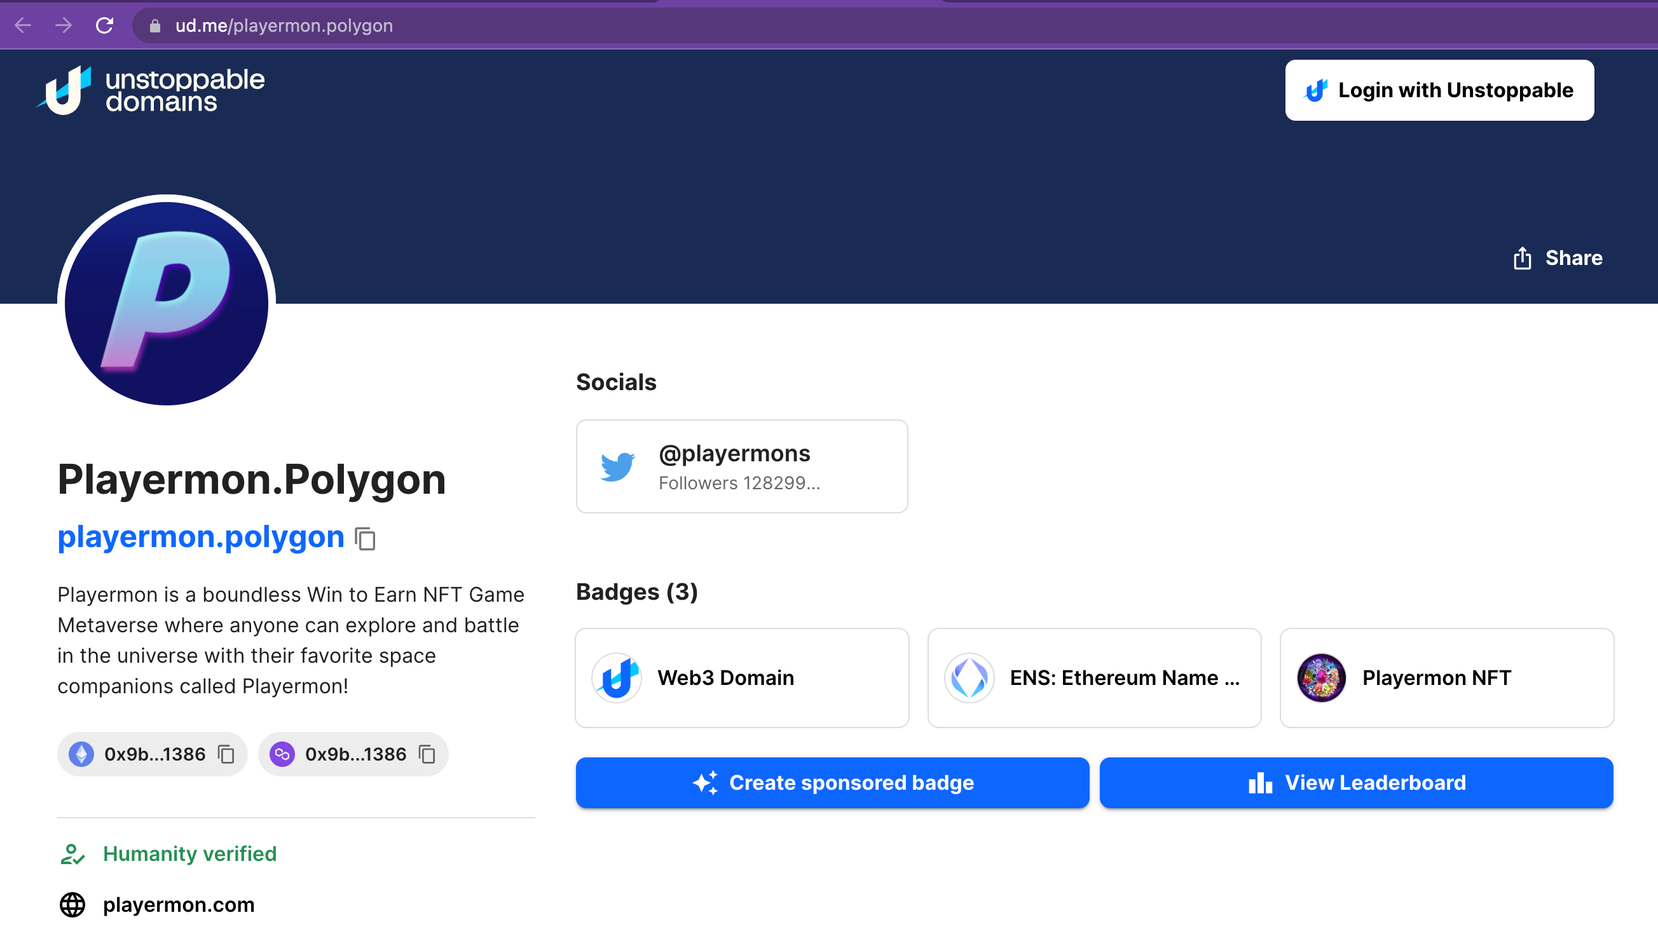Open the ENS Ethereum Name badge
The width and height of the screenshot is (1658, 948).
point(1094,677)
